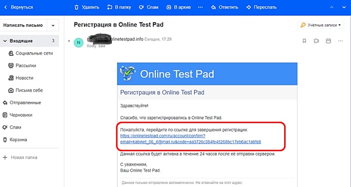Click the bookmark flag icon on message
The width and height of the screenshot is (351, 187).
(304, 41)
